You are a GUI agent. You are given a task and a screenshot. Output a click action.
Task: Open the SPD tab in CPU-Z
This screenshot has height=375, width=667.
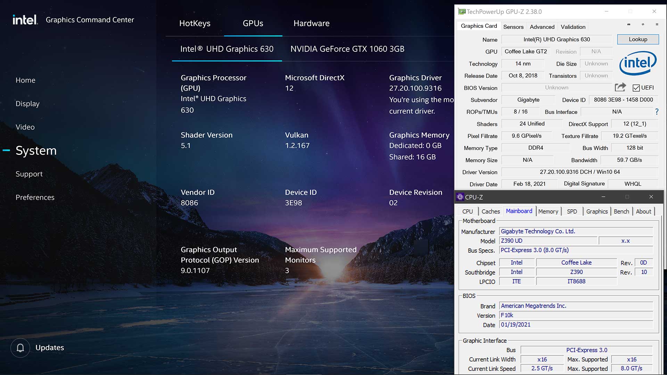tap(572, 211)
